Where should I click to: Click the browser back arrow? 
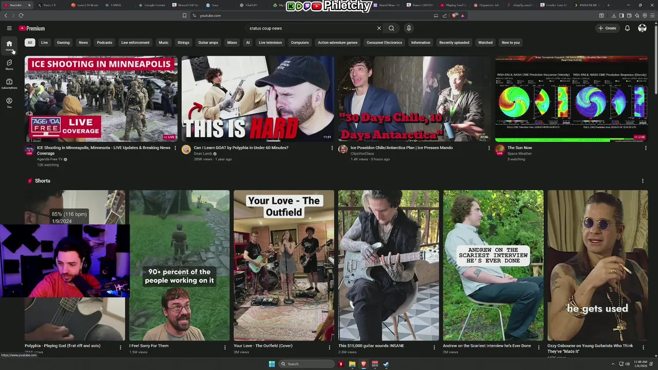(x=6, y=15)
